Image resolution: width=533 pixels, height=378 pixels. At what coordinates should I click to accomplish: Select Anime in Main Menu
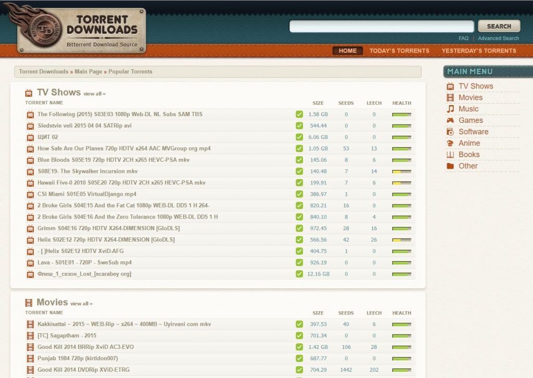(x=469, y=143)
